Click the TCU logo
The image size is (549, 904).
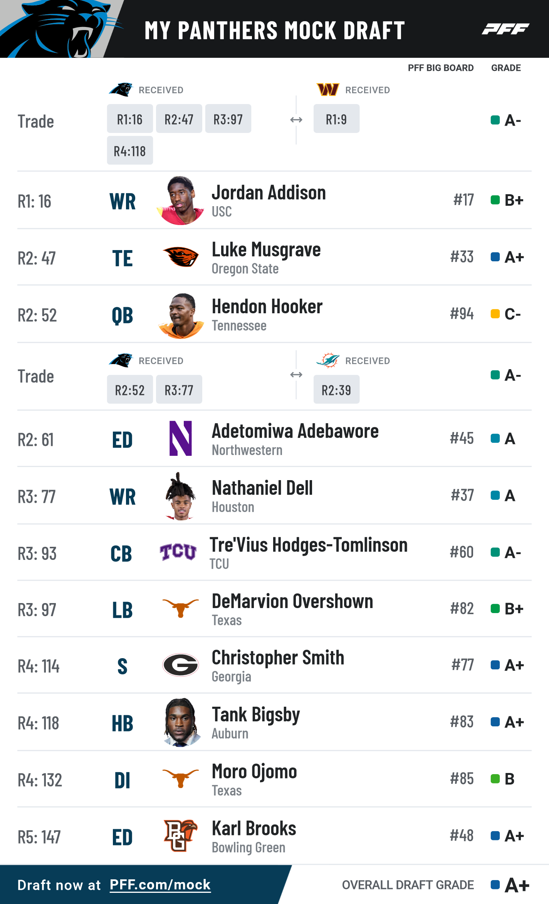coord(178,552)
